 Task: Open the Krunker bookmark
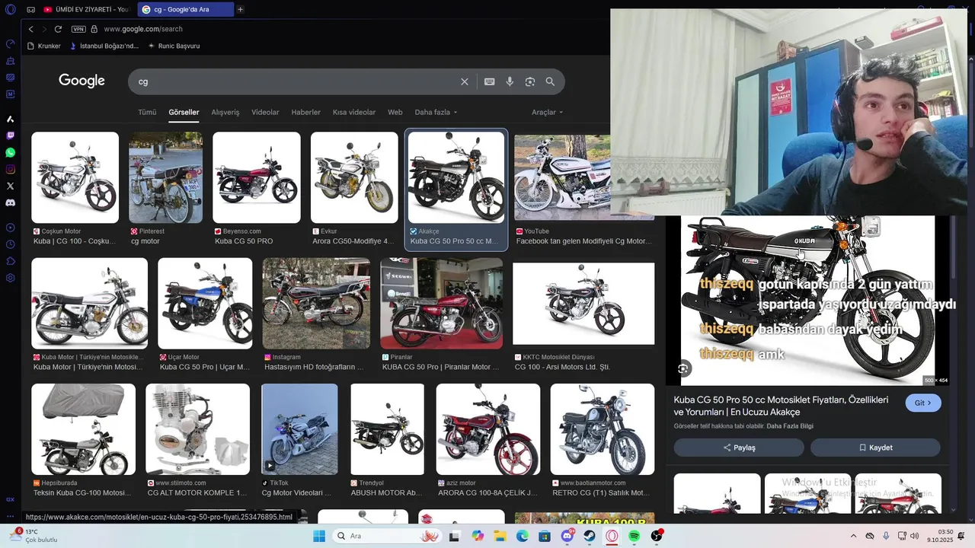point(43,46)
